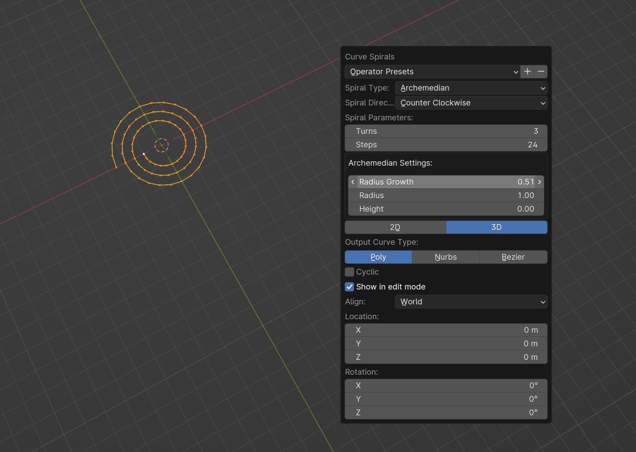Open the Spiral Type dropdown
Viewport: 636px width, 452px height.
[471, 88]
